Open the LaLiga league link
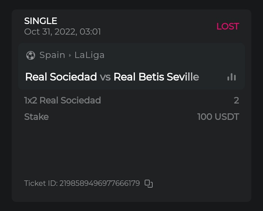This screenshot has width=263, height=211. (89, 55)
